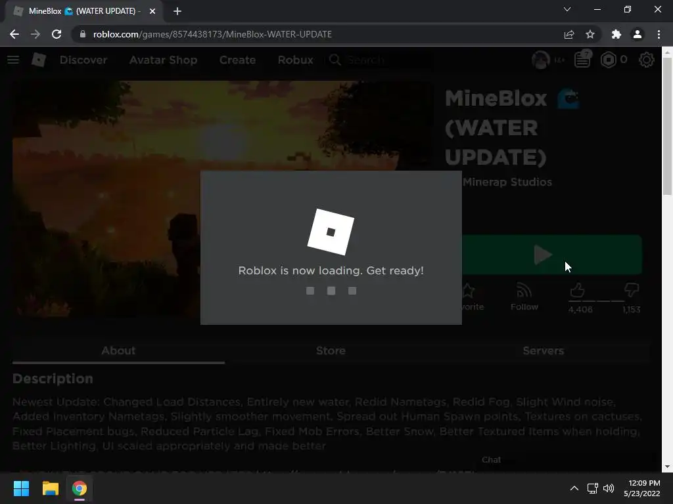The image size is (673, 504).
Task: Open network status tray icon
Action: tap(592, 488)
